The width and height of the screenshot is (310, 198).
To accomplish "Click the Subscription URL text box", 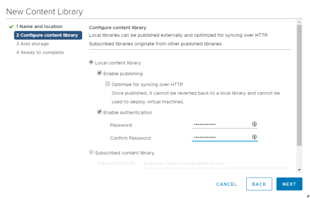I will coord(215,163).
